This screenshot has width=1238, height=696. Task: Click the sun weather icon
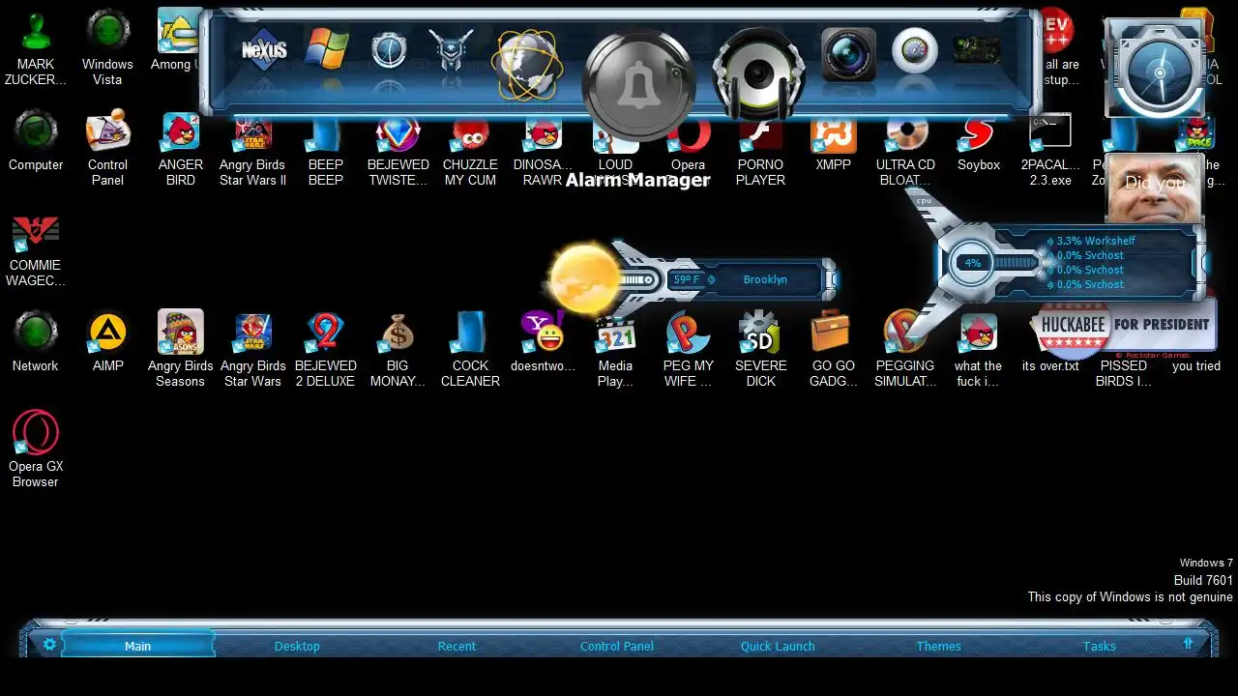point(584,278)
